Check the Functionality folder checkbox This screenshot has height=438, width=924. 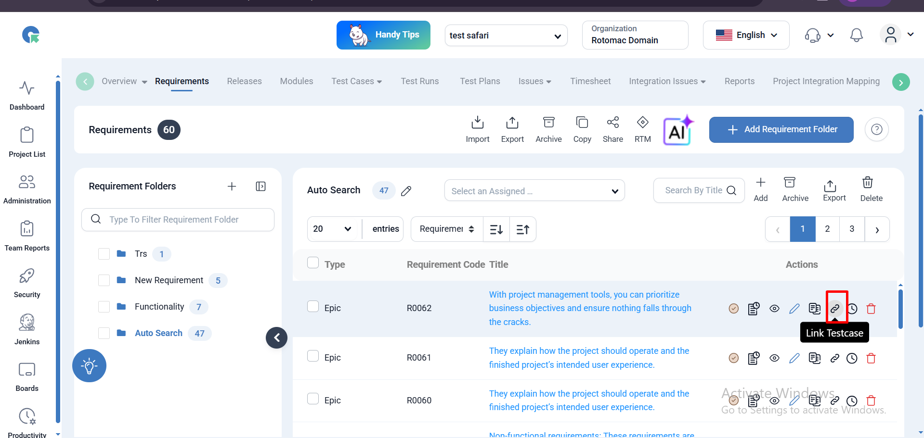(x=104, y=307)
